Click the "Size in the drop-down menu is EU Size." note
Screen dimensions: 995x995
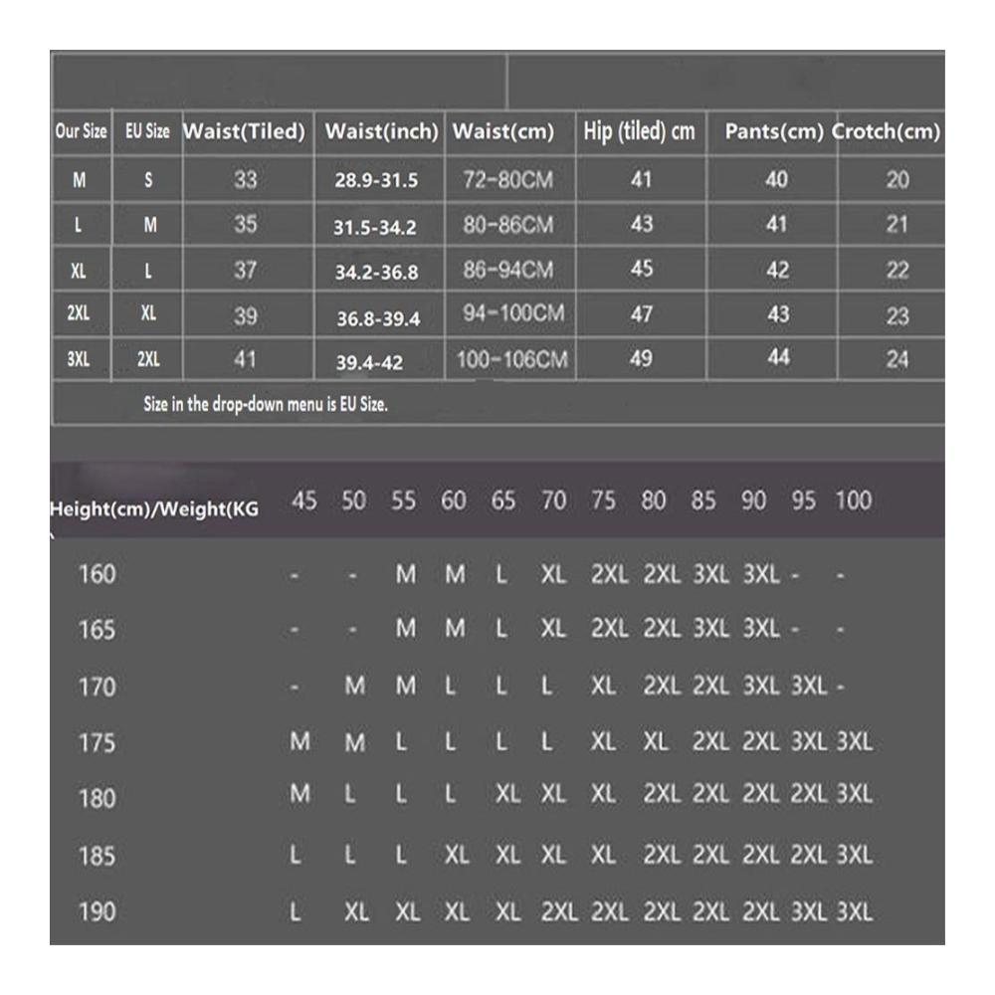[x=266, y=404]
